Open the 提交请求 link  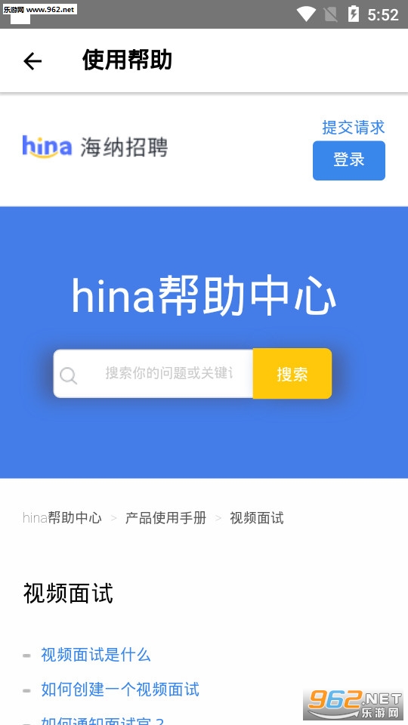click(x=354, y=127)
